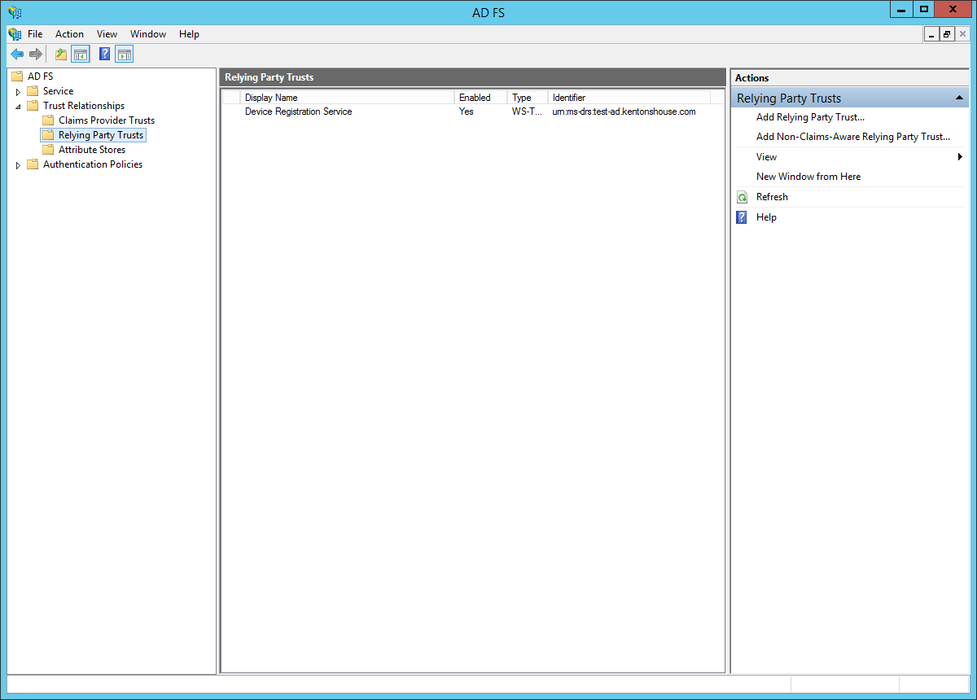Click the AD FS icon in the title bar
The height and width of the screenshot is (700, 977).
pos(15,12)
